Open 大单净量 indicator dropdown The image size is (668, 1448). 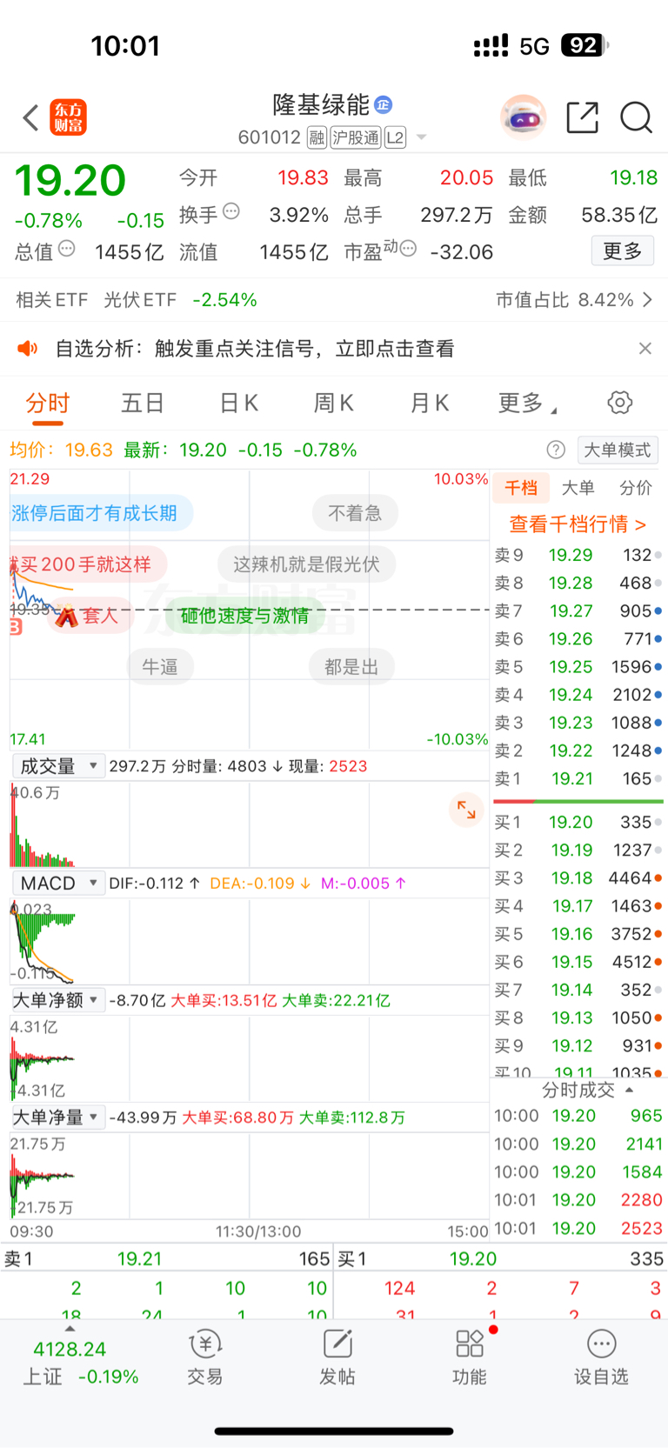point(58,1117)
